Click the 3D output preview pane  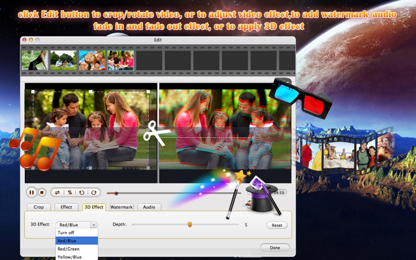click(x=225, y=133)
